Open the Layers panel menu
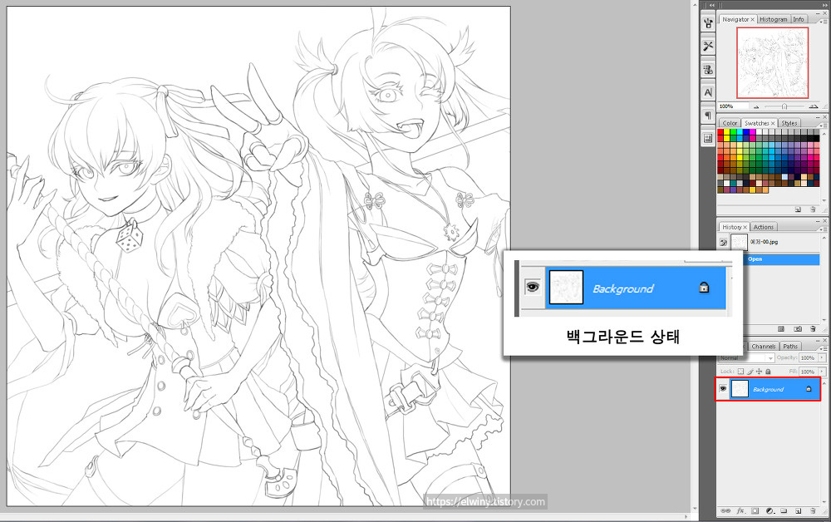831x522 pixels. (823, 347)
